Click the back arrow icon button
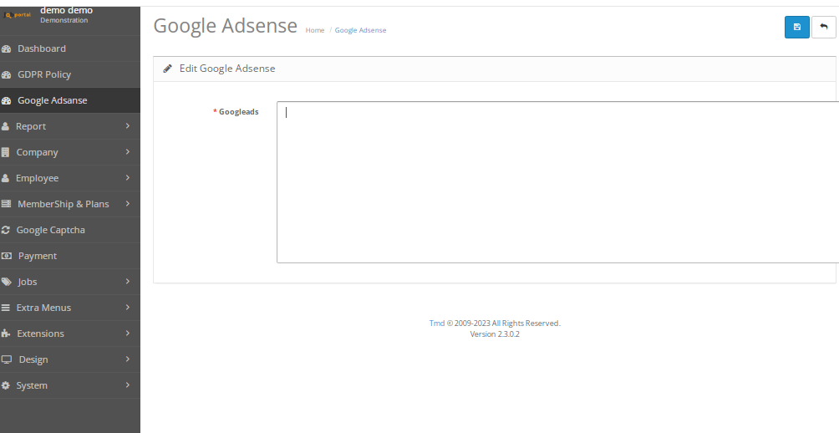 point(823,27)
